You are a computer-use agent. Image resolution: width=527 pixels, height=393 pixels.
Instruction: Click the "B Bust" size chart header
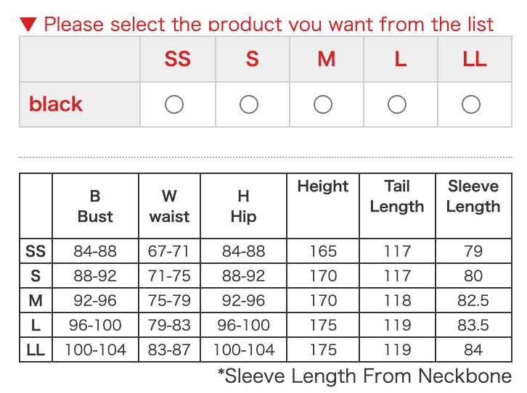point(95,206)
